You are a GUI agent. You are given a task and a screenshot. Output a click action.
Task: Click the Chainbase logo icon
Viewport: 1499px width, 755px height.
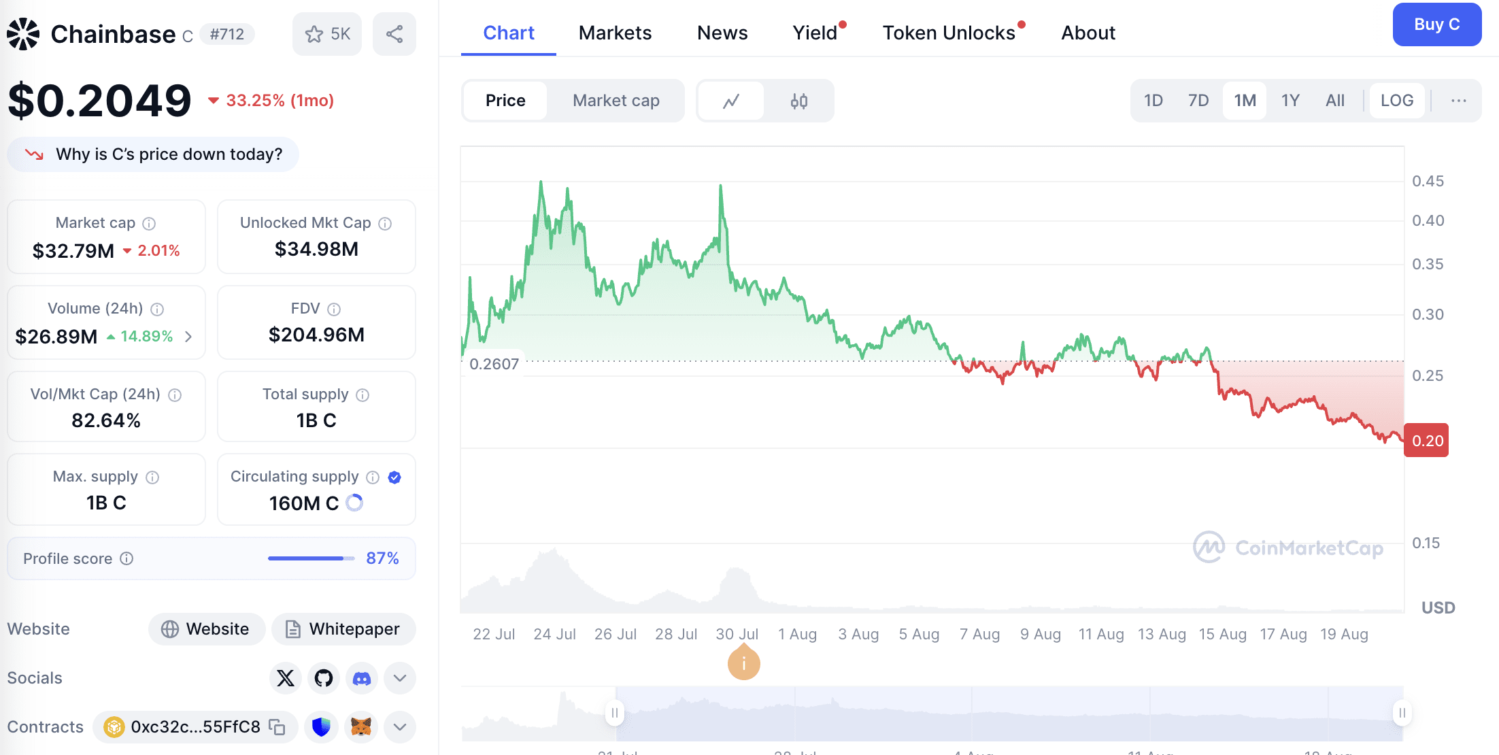23,34
